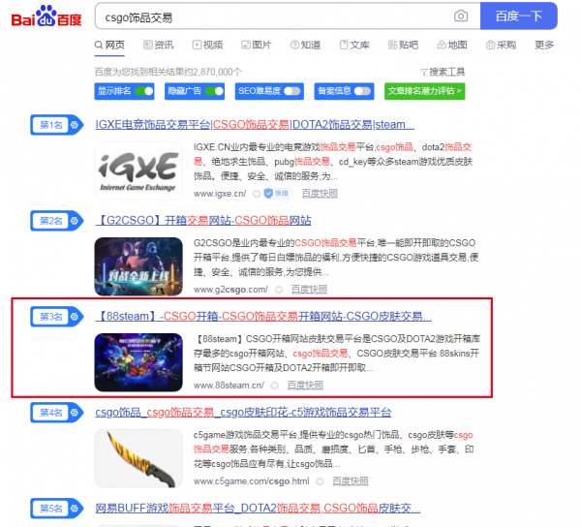Switch to the 资讯 tab
Image resolution: width=581 pixels, height=527 pixels.
tap(159, 45)
